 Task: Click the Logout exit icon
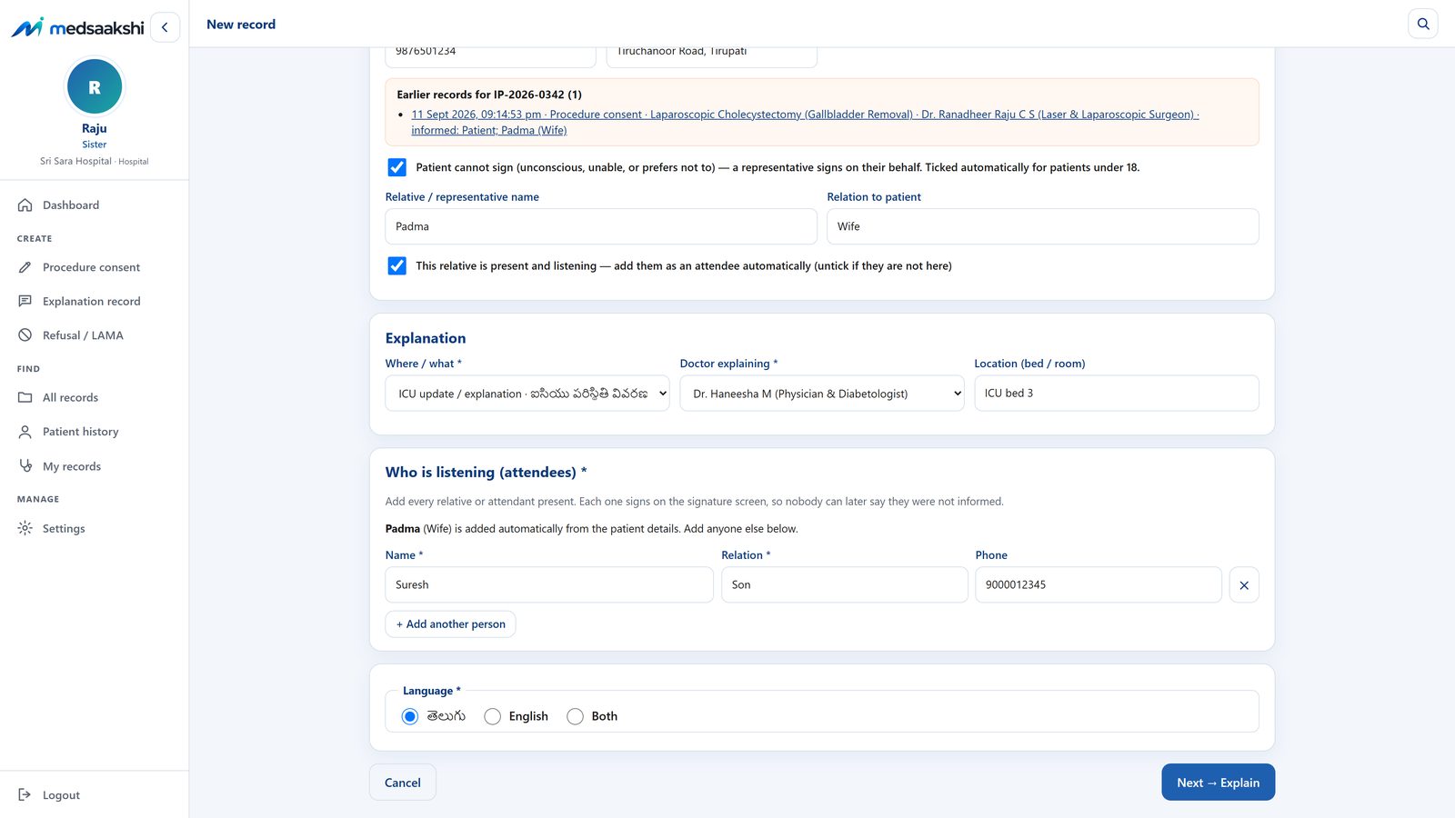[25, 795]
